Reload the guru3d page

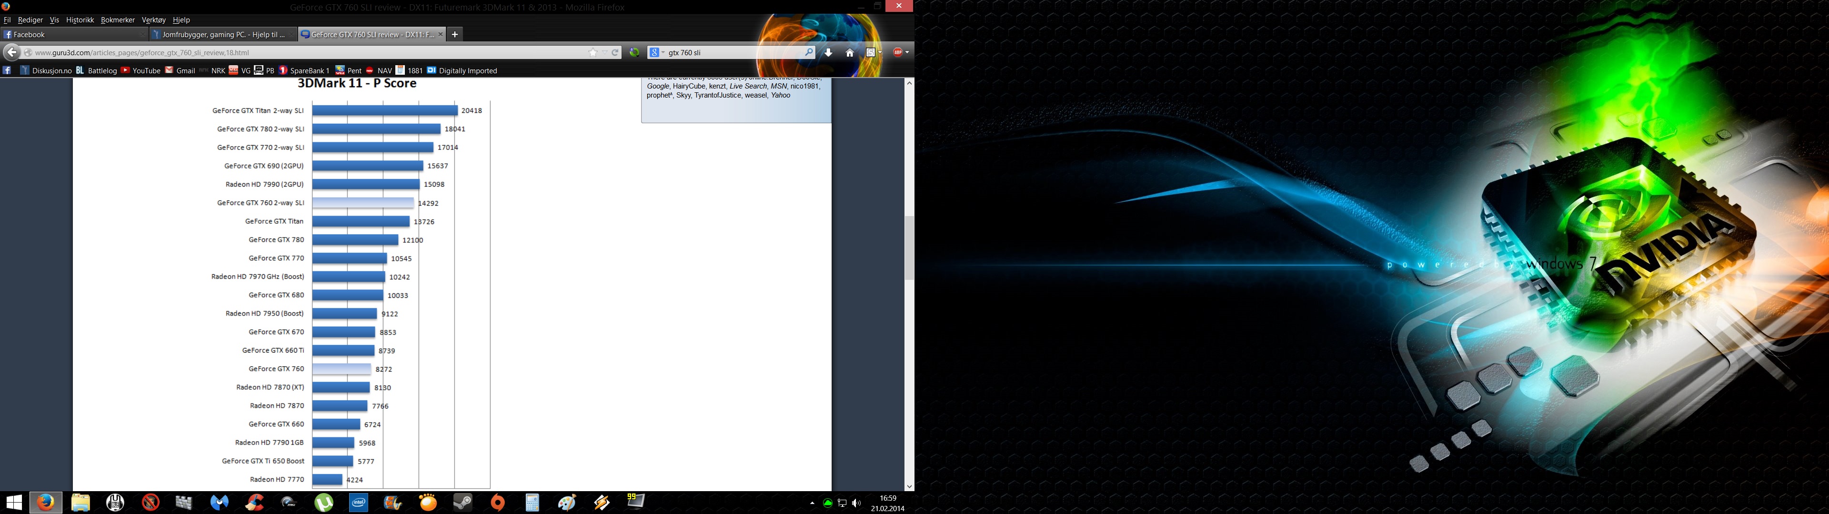click(615, 52)
